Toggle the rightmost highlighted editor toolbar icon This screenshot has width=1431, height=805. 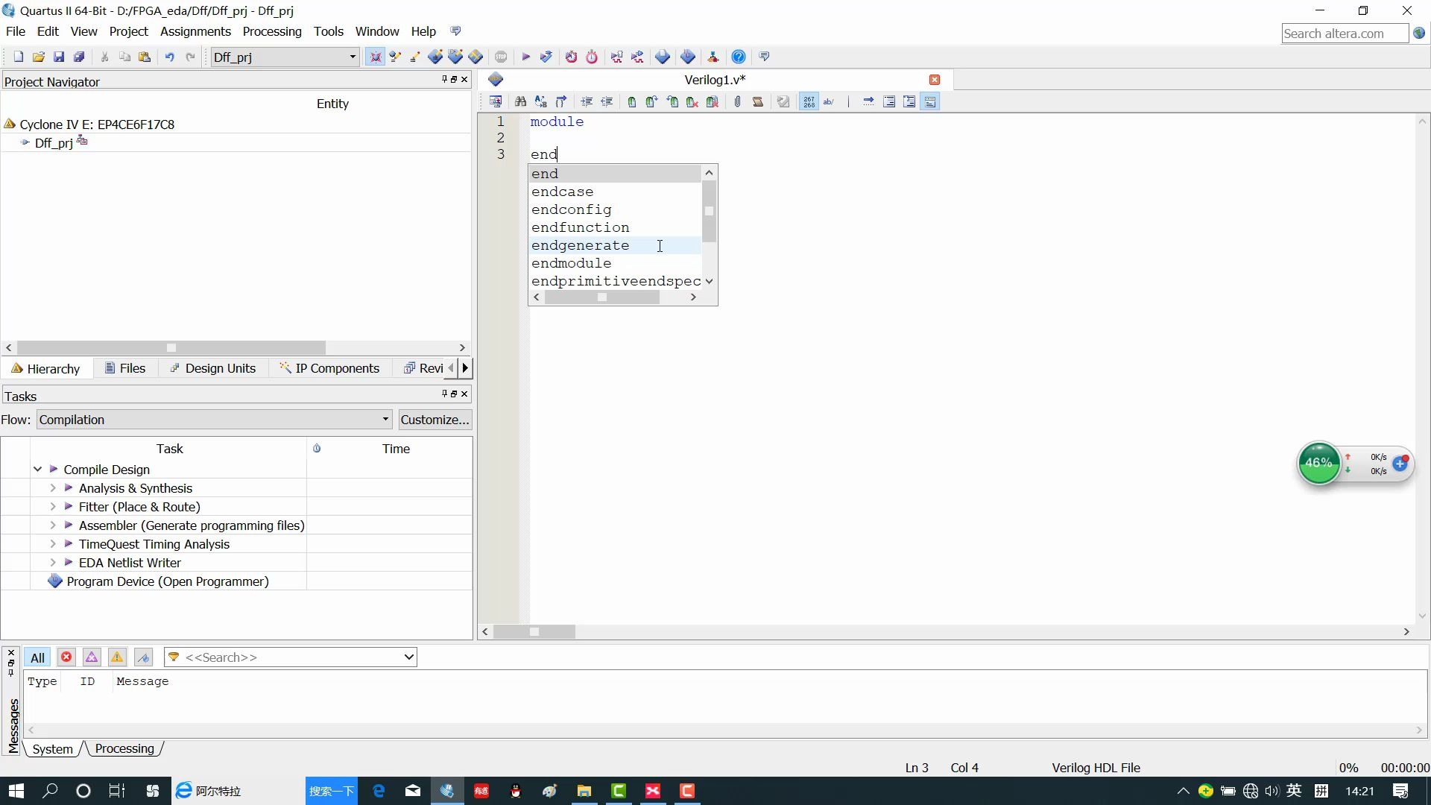point(930,102)
